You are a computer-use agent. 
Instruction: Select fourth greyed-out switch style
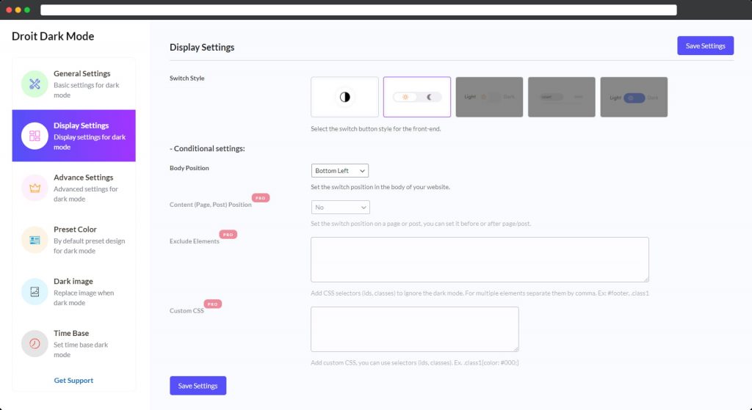[x=562, y=97]
